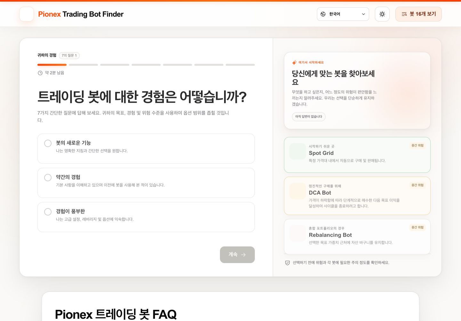The width and height of the screenshot is (461, 321).
Task: Select the 경험이 풍부한 radio option
Action: (146, 217)
